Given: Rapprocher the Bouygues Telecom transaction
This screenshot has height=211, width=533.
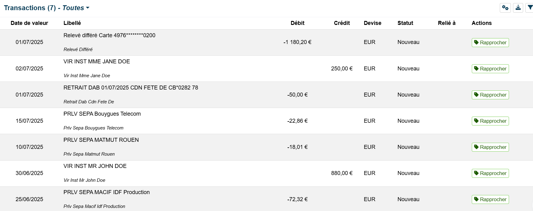Looking at the screenshot, I should pyautogui.click(x=490, y=121).
